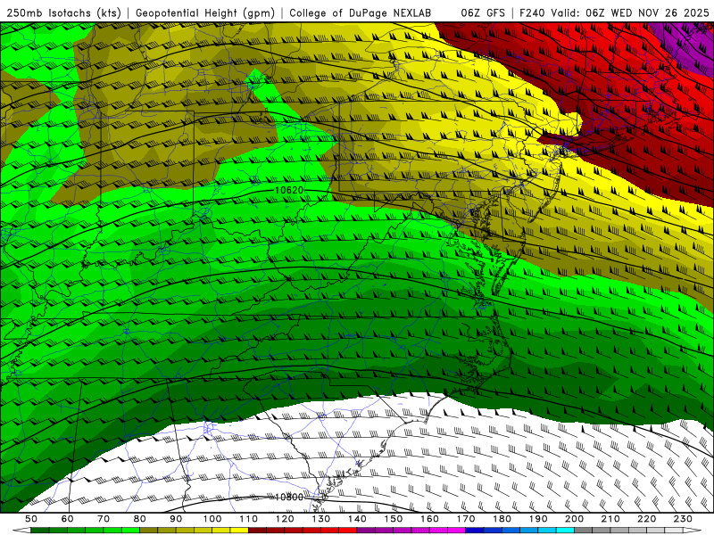Pick the magenta swatch left of 170
714x535 pixels.
(x=456, y=531)
